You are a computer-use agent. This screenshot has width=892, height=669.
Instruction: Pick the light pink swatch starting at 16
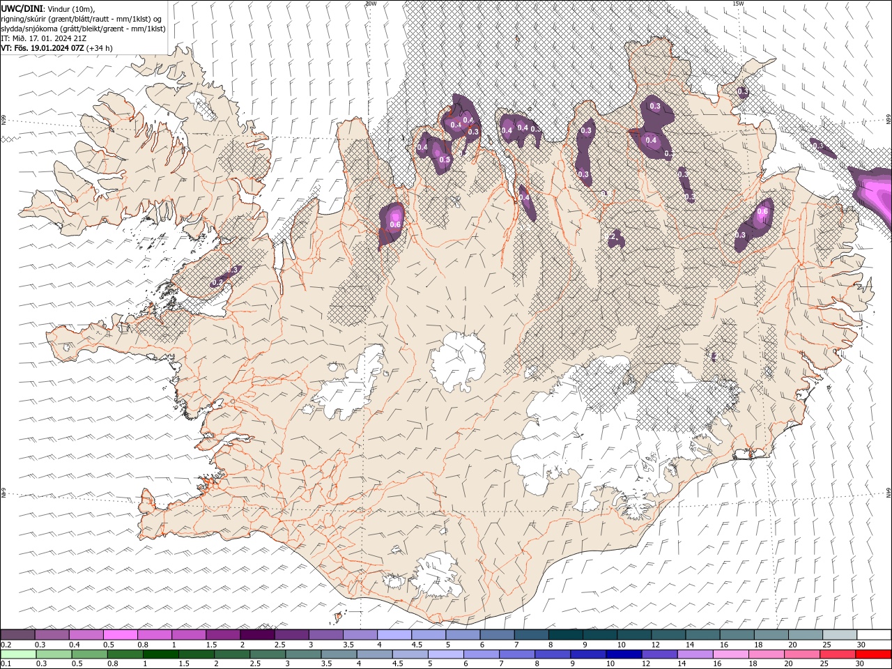(x=730, y=654)
